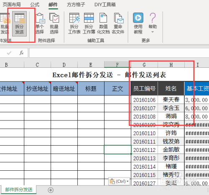Screen dimensions: 209x195
Task: Click the formula bar confirm checkmark
Action: 9,53
